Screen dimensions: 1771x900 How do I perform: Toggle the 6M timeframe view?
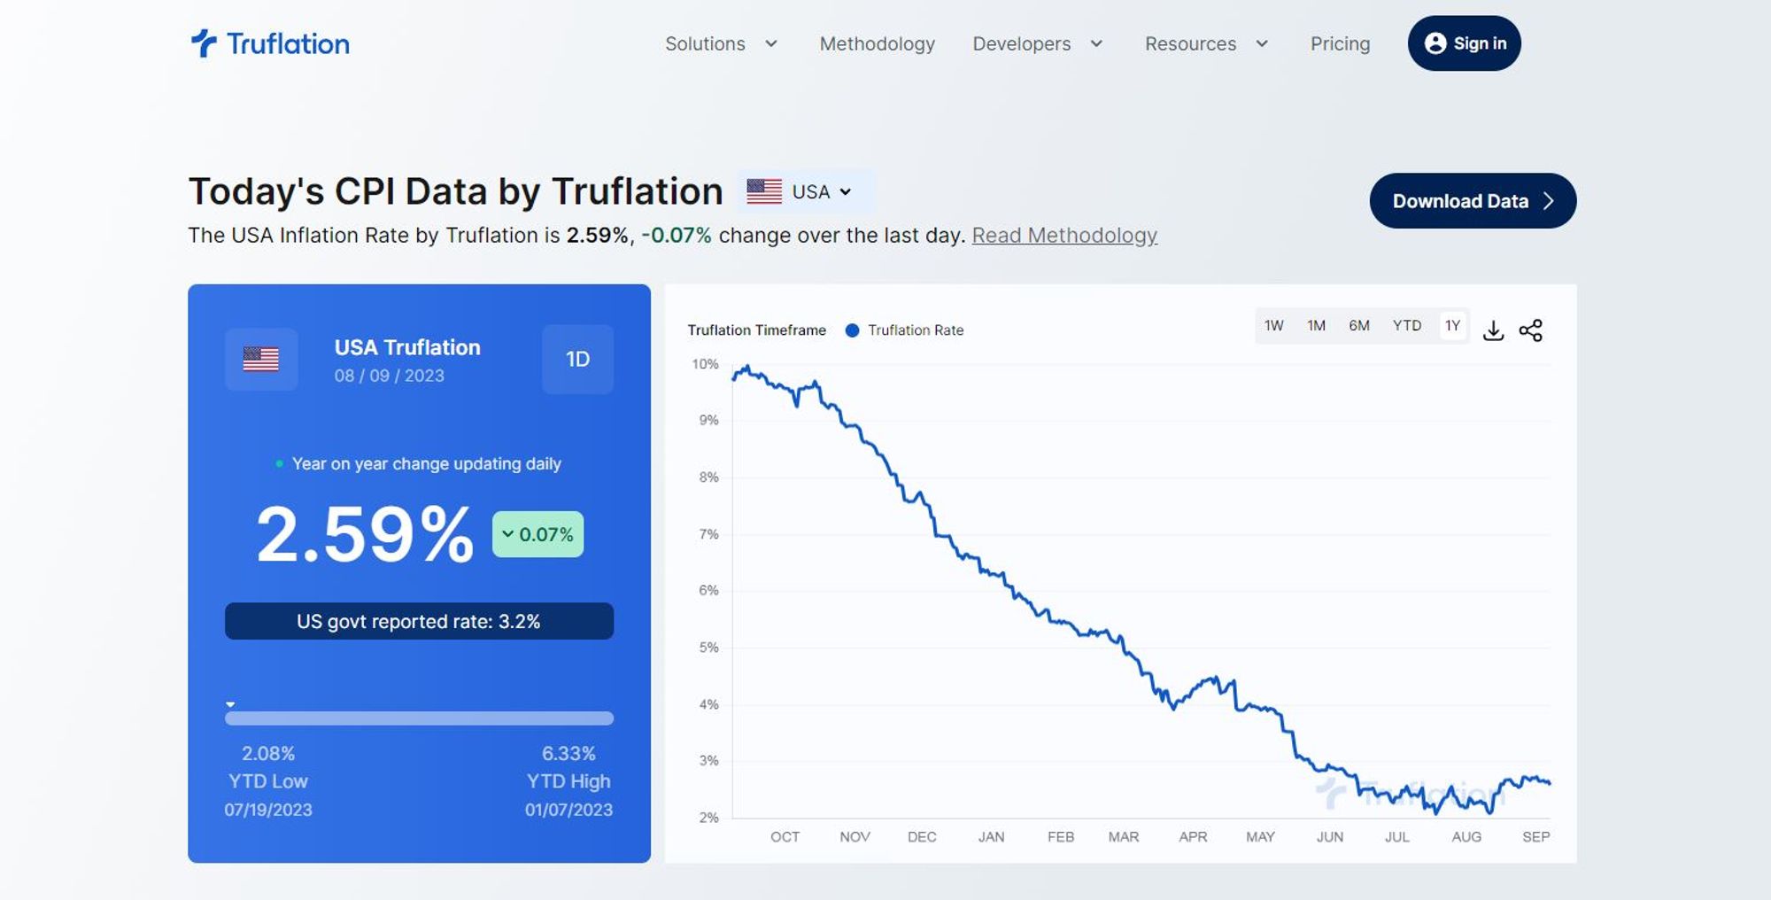(1360, 325)
